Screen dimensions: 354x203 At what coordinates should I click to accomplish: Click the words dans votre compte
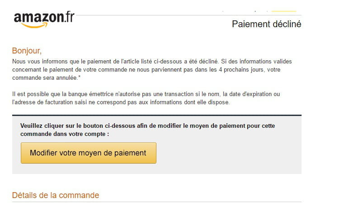[x=85, y=134]
